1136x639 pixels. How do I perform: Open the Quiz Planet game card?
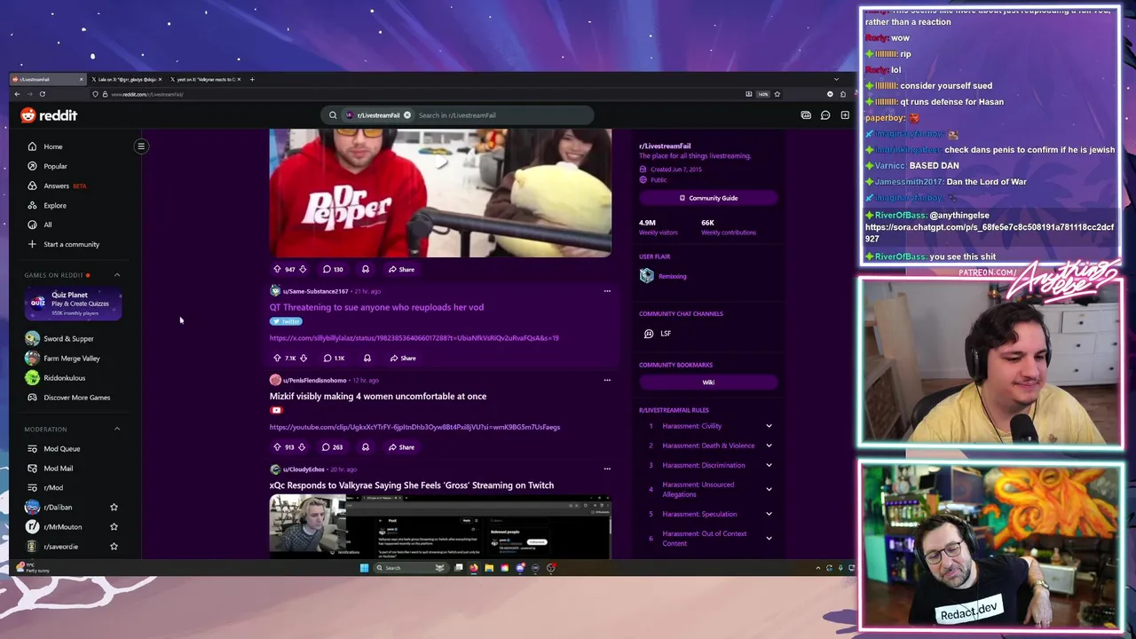click(x=73, y=304)
